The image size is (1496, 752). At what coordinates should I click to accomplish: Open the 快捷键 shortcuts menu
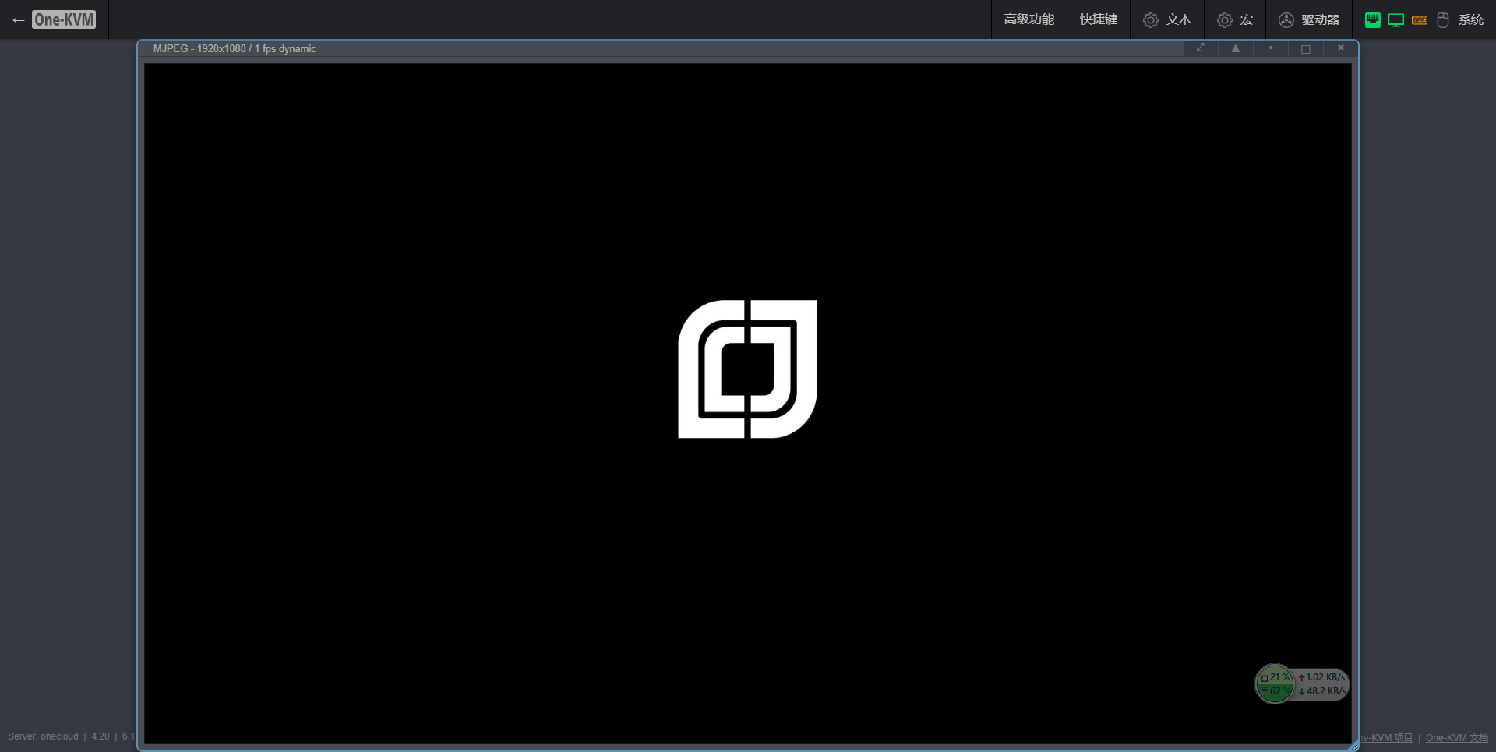(1098, 19)
